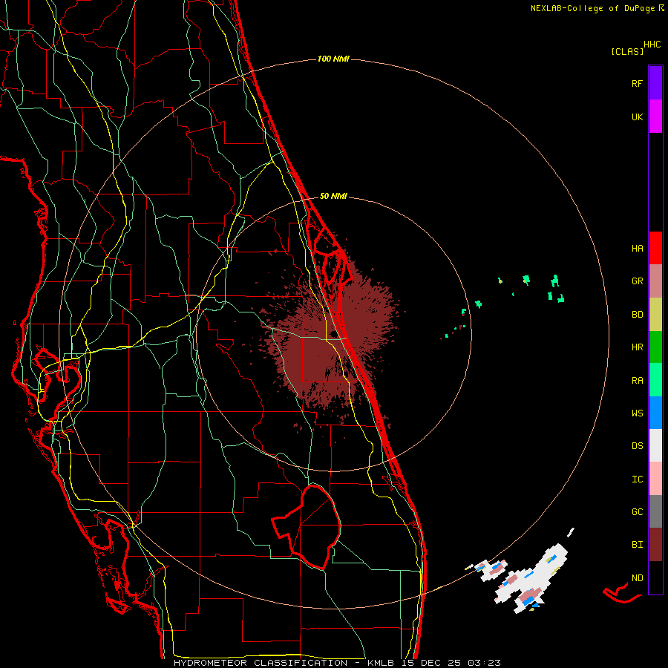
Task: Click the "HHC" product code text
Action: [x=652, y=45]
